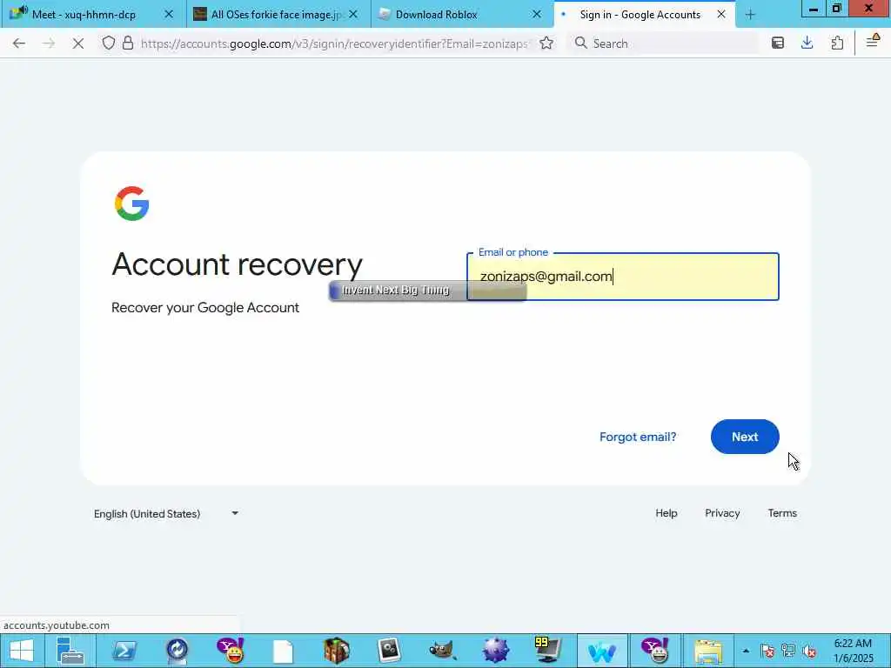
Task: Open the Terms link
Action: coord(782,513)
